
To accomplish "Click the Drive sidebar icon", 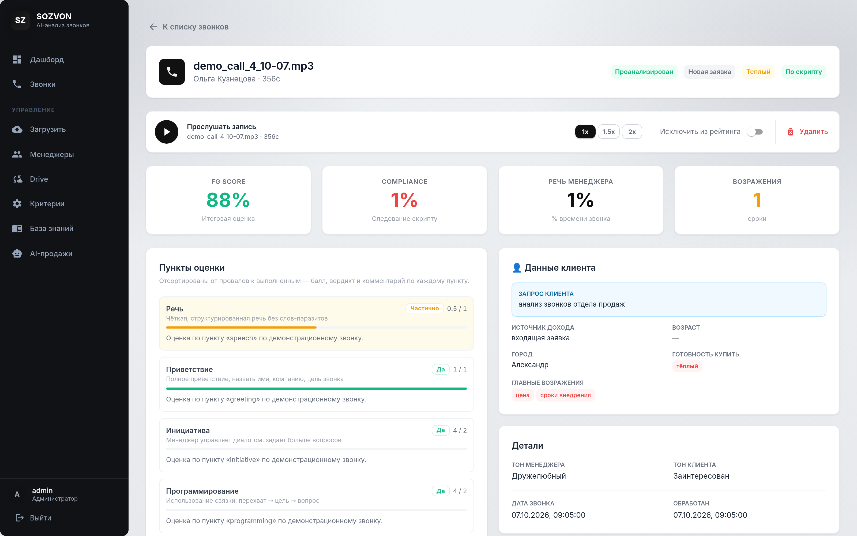I will click(17, 179).
